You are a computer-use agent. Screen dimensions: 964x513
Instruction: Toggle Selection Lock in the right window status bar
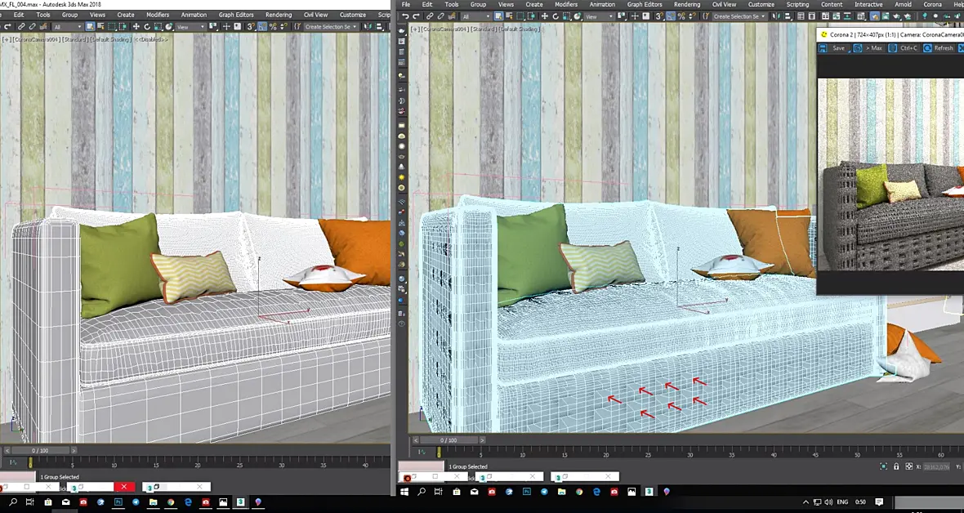896,466
